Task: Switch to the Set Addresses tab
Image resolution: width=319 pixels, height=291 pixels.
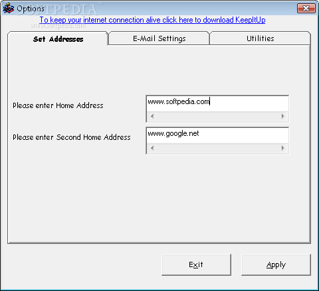Action: coord(58,39)
